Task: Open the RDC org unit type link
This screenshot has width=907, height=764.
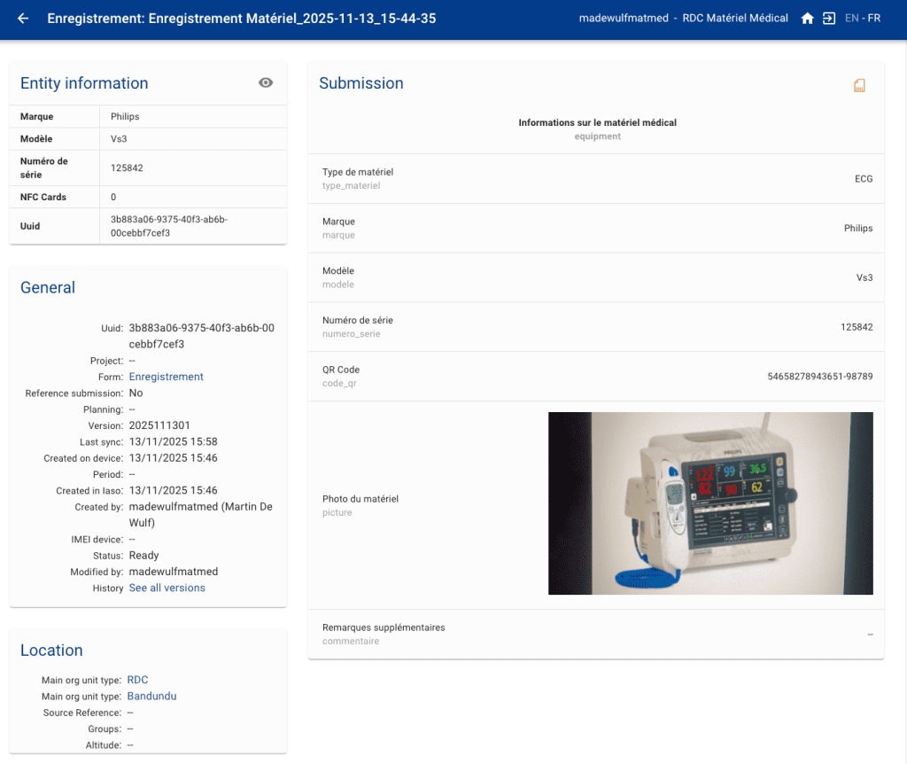Action: [137, 680]
